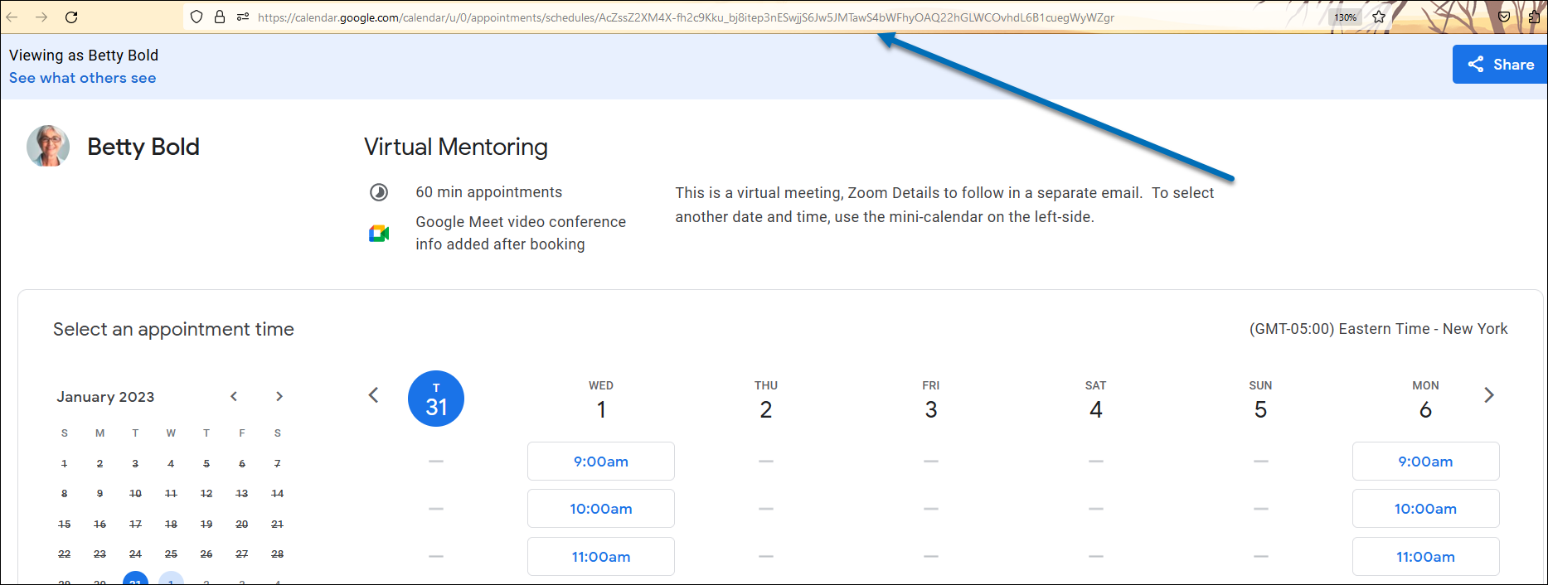Show the previous week of appointment times
1548x585 pixels.
point(373,395)
